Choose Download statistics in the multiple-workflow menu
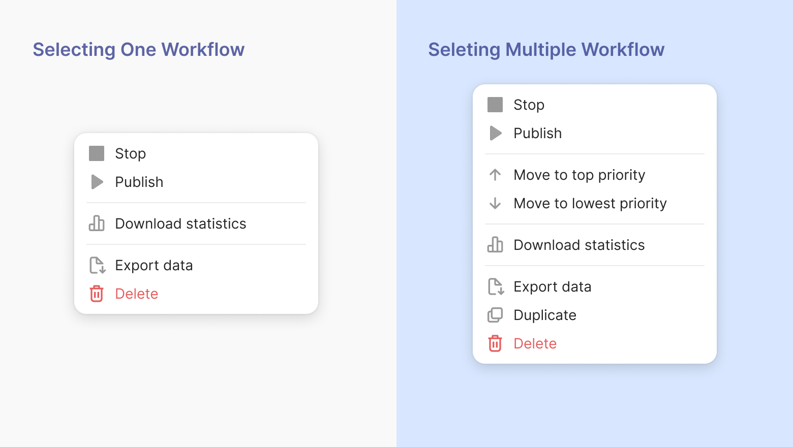Viewport: 793px width, 447px height. pos(579,245)
